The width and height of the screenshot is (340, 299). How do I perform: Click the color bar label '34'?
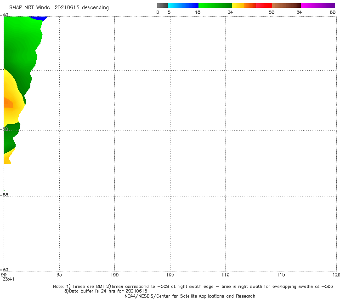click(230, 12)
